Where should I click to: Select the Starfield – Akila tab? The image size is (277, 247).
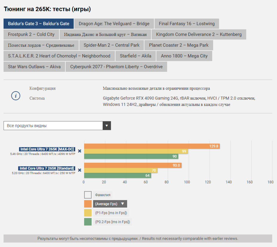[136, 56]
